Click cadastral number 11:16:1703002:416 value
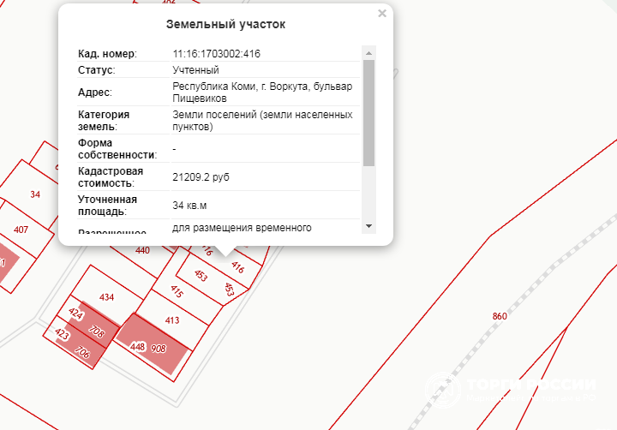The image size is (617, 430). [216, 54]
